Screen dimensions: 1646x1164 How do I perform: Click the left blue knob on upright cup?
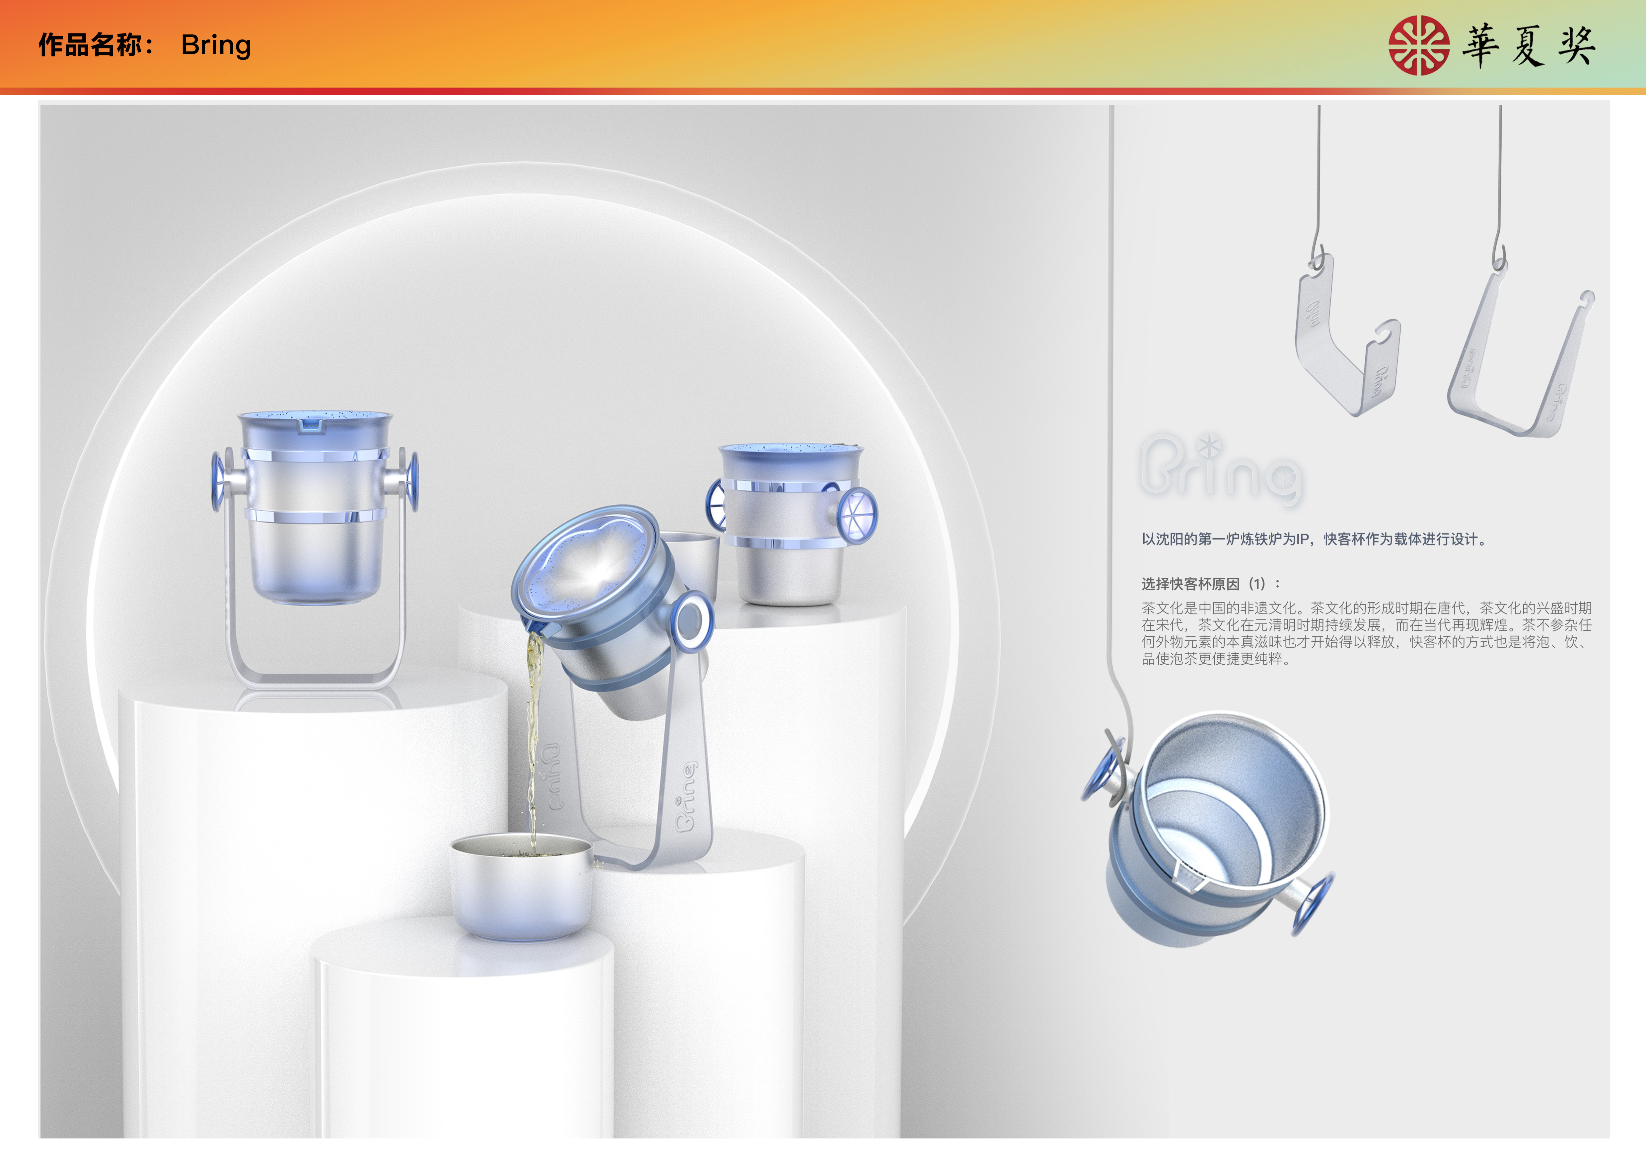[217, 482]
